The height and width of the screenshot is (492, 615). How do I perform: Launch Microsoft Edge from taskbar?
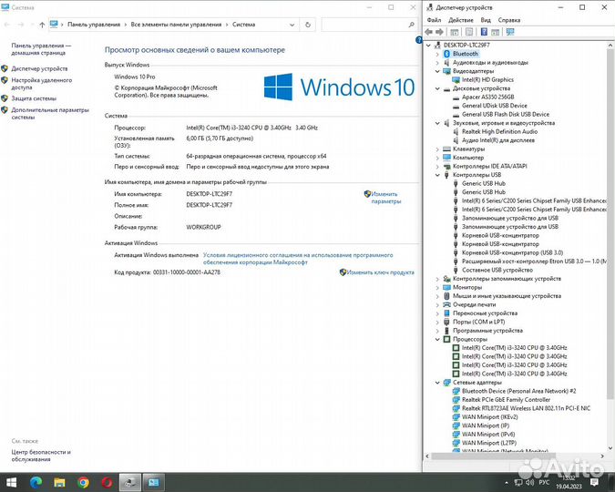pos(36,482)
